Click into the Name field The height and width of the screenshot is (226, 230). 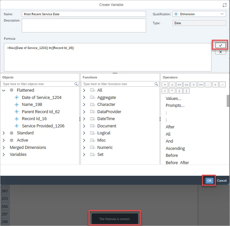tap(84, 14)
